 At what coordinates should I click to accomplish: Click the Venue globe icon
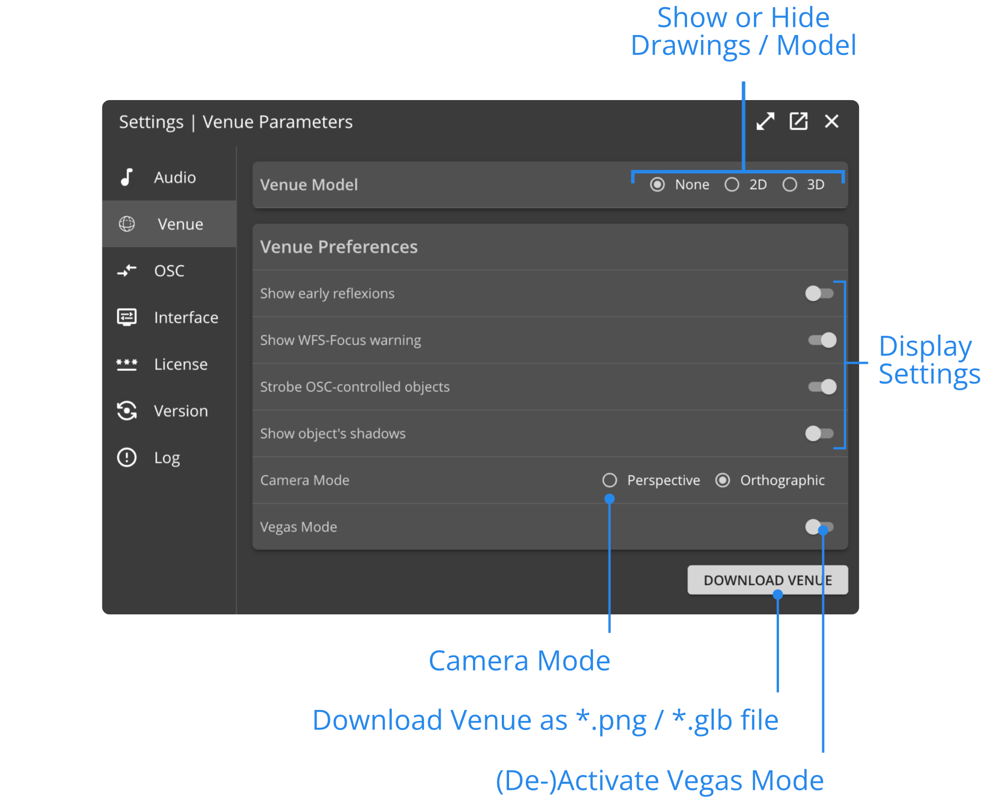[127, 224]
